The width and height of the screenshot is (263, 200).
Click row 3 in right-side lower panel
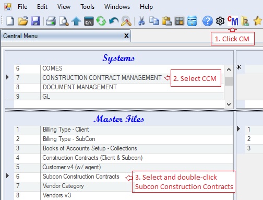click(254, 148)
